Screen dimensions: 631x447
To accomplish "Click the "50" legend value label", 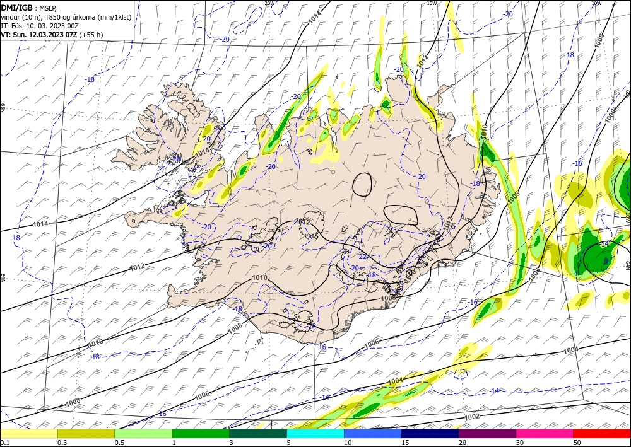I will (577, 443).
